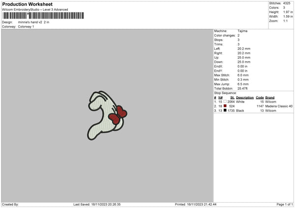
Task: Click the Up value '25.0 mm'
Action: [244, 57]
